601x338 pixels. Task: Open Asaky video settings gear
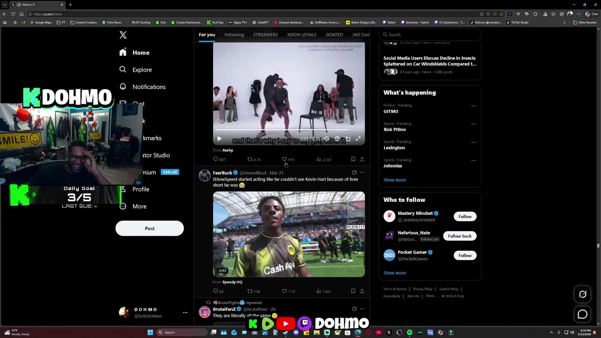[337, 139]
